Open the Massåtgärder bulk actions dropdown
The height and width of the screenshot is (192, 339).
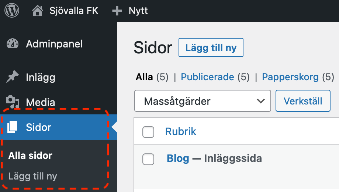(203, 101)
